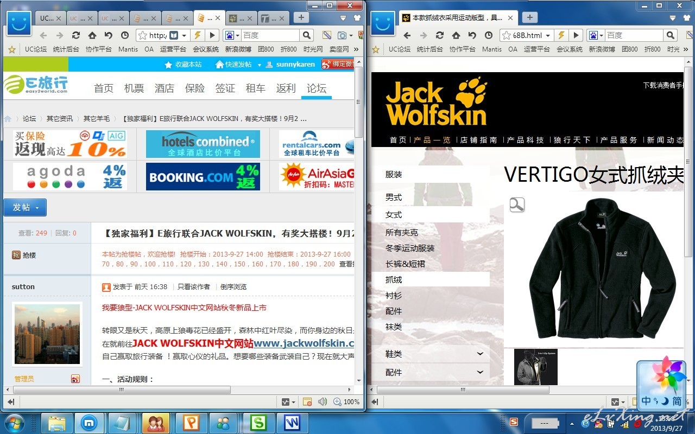The height and width of the screenshot is (434, 695).
Task: Toggle the 中 Chinese input mode on the IME bar
Action: click(x=646, y=401)
